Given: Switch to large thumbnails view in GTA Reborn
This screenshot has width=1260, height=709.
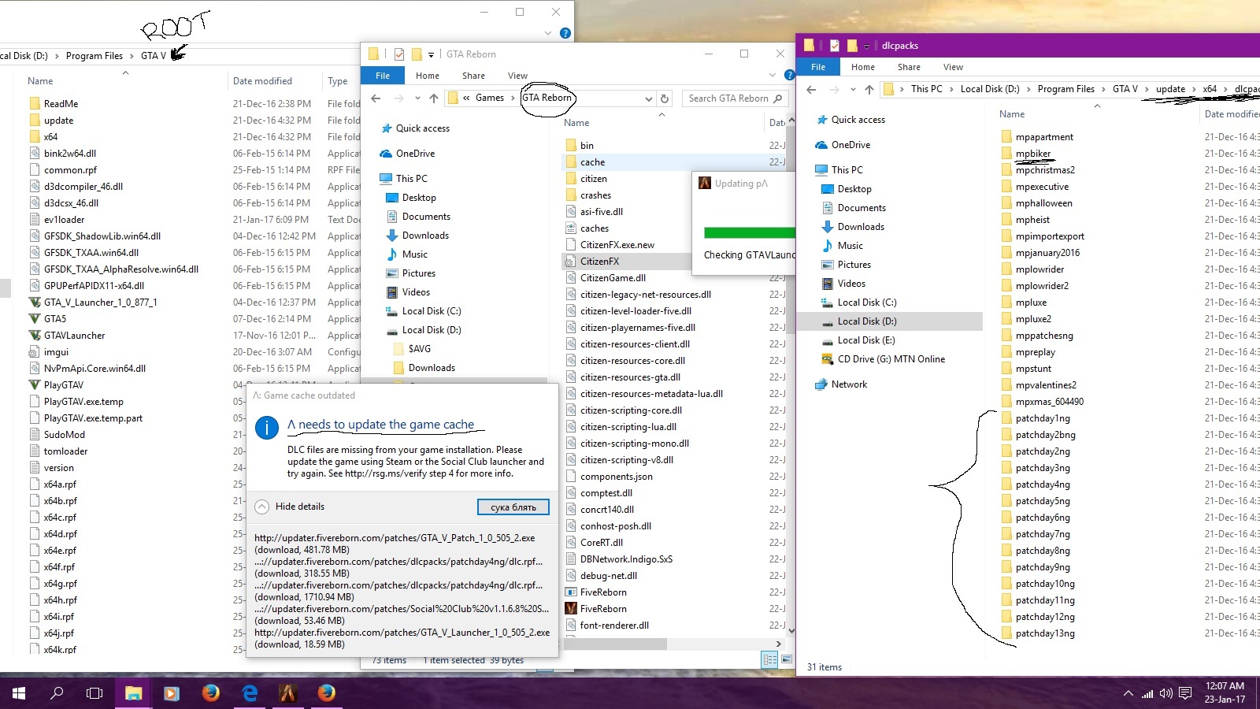Looking at the screenshot, I should click(x=786, y=660).
